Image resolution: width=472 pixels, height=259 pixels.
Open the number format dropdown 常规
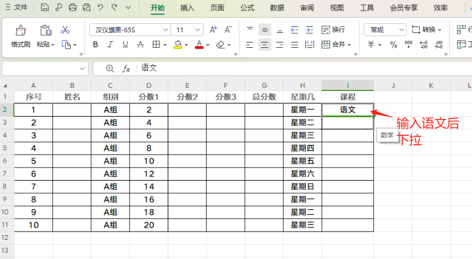click(x=401, y=30)
